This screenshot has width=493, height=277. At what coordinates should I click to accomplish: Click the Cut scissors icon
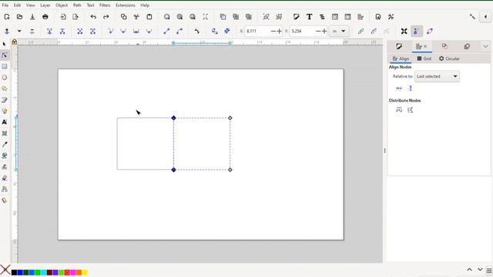[136, 17]
